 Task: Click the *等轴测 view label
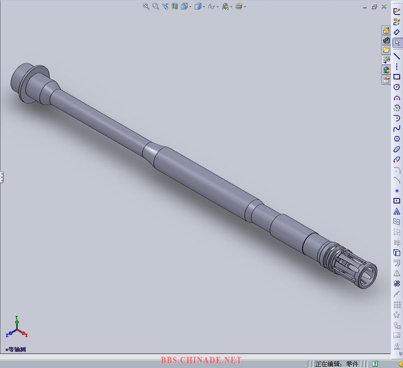[16, 349]
